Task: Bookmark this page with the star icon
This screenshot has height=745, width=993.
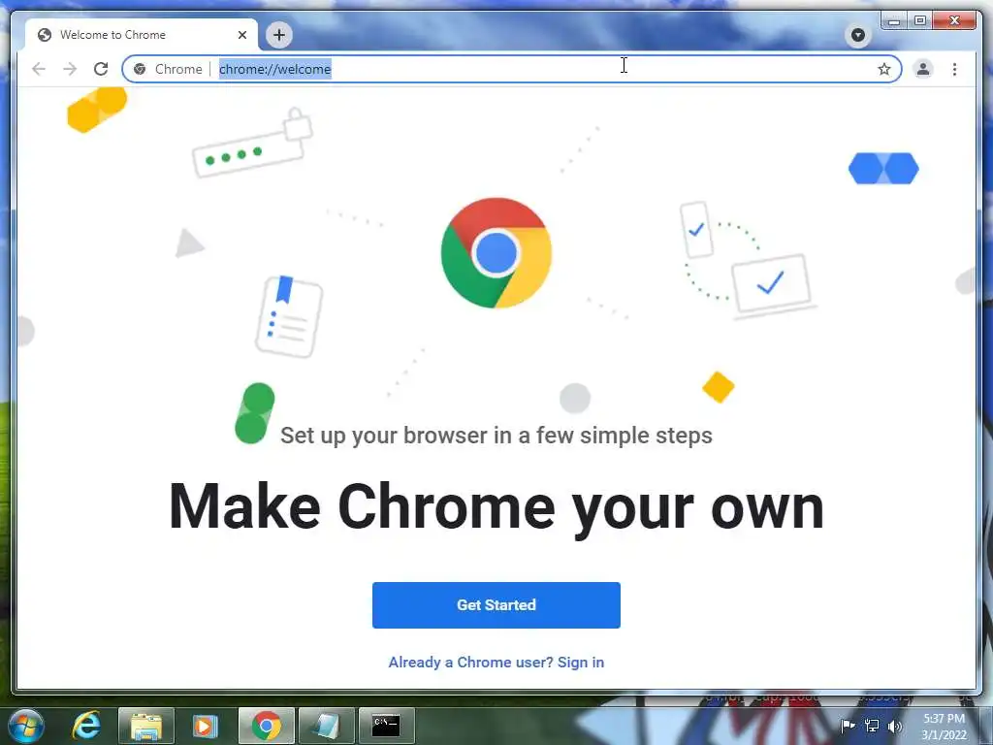Action: (x=884, y=69)
